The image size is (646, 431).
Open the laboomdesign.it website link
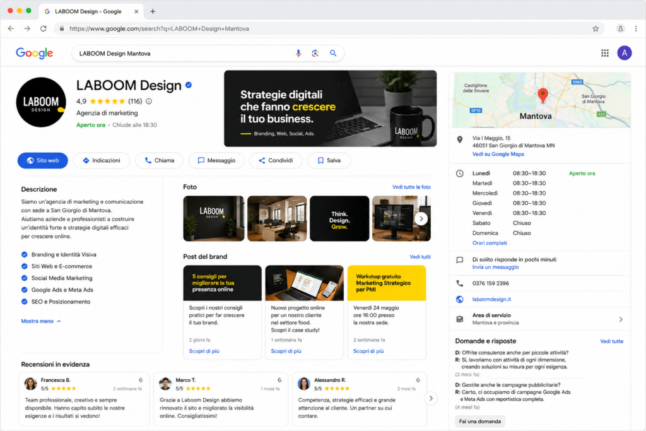(491, 299)
